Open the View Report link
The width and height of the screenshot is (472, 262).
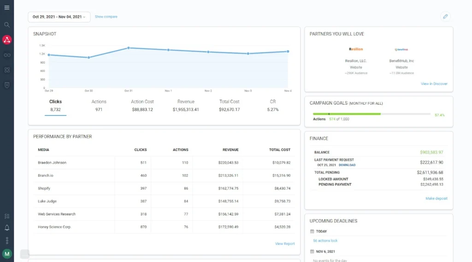pos(285,244)
